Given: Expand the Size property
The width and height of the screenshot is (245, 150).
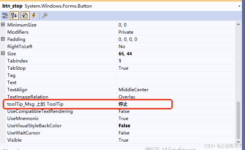Looking at the screenshot, I should click(3, 53).
